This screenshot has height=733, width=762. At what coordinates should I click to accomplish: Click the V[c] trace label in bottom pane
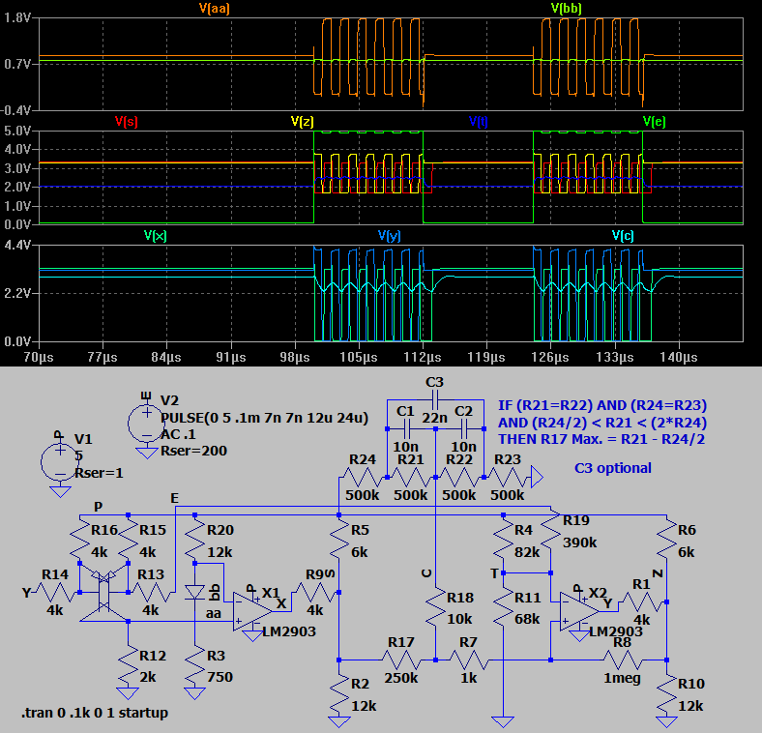coord(622,235)
